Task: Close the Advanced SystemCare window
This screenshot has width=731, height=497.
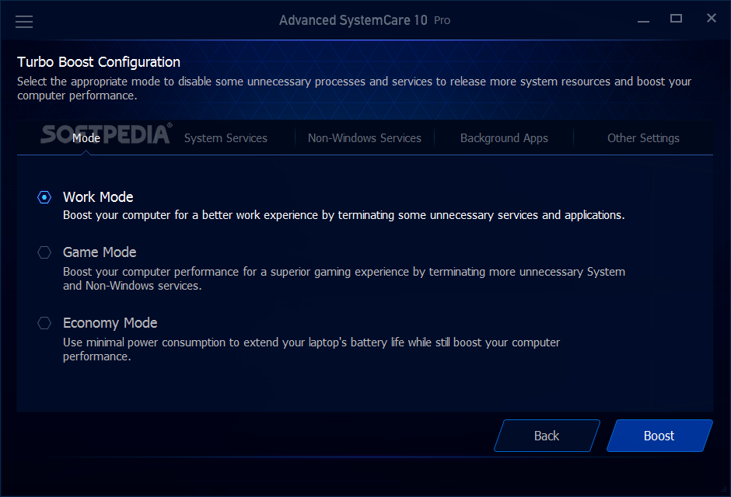Action: 712,18
